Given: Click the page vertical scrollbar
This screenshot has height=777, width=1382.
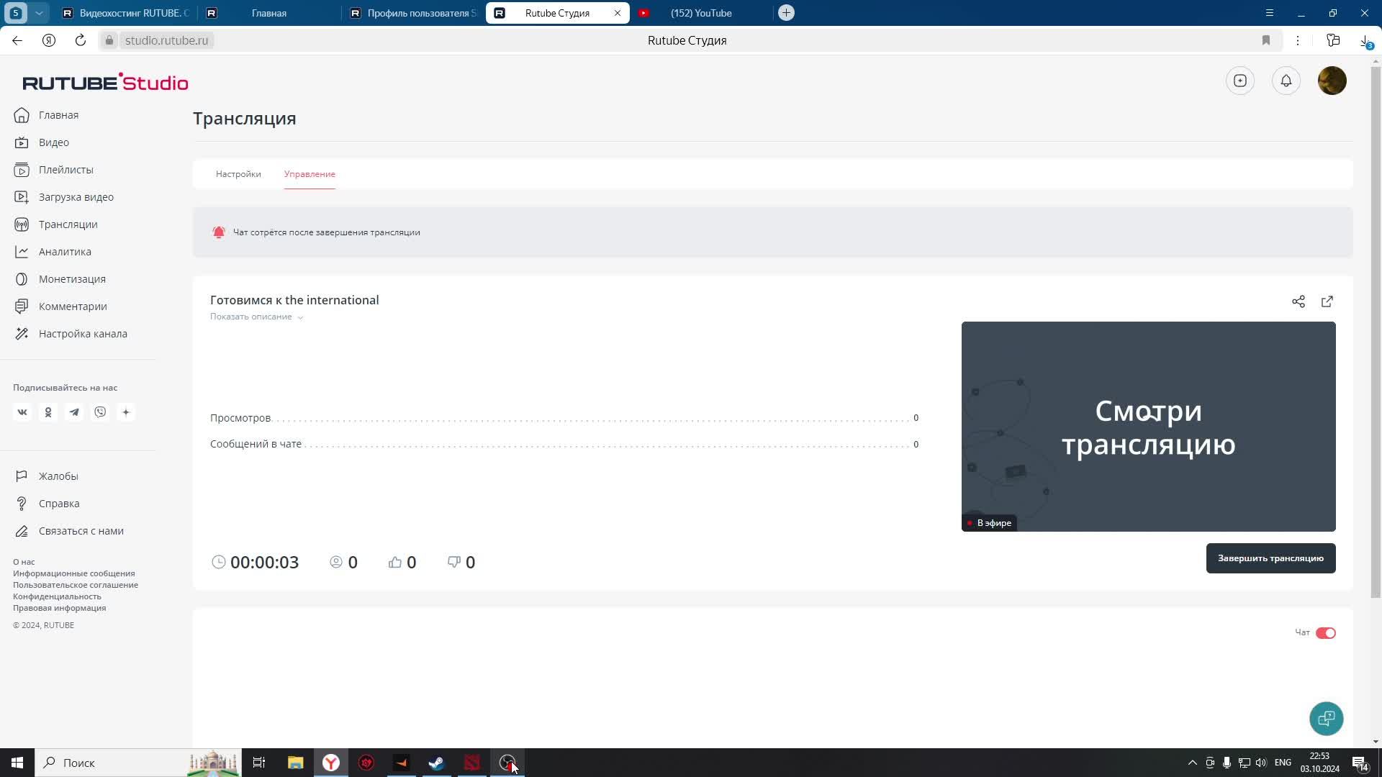Looking at the screenshot, I should (1376, 331).
